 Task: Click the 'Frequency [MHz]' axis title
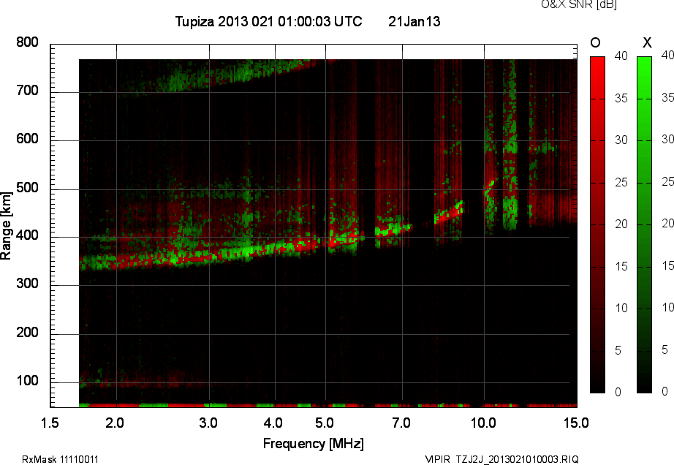click(314, 443)
